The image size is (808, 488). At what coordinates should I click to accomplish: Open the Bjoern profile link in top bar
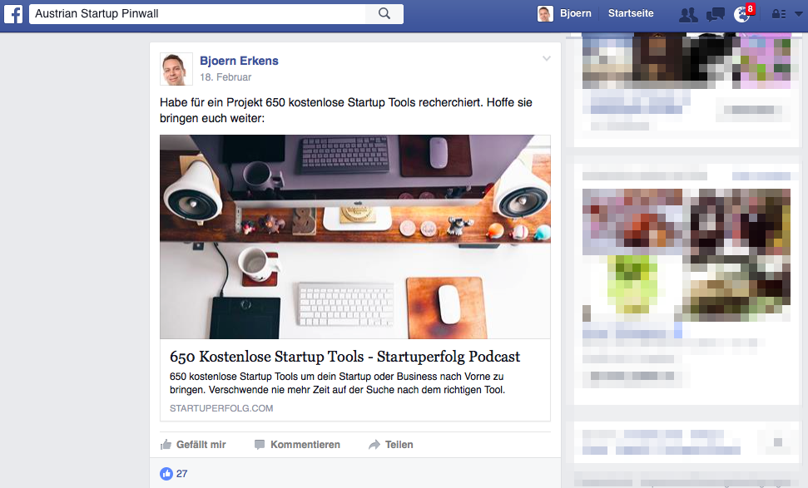[x=576, y=13]
